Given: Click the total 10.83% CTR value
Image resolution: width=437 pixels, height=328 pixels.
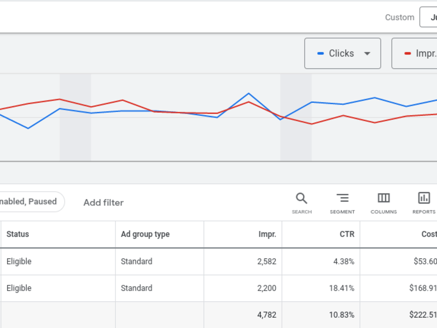Looking at the screenshot, I should (x=342, y=314).
